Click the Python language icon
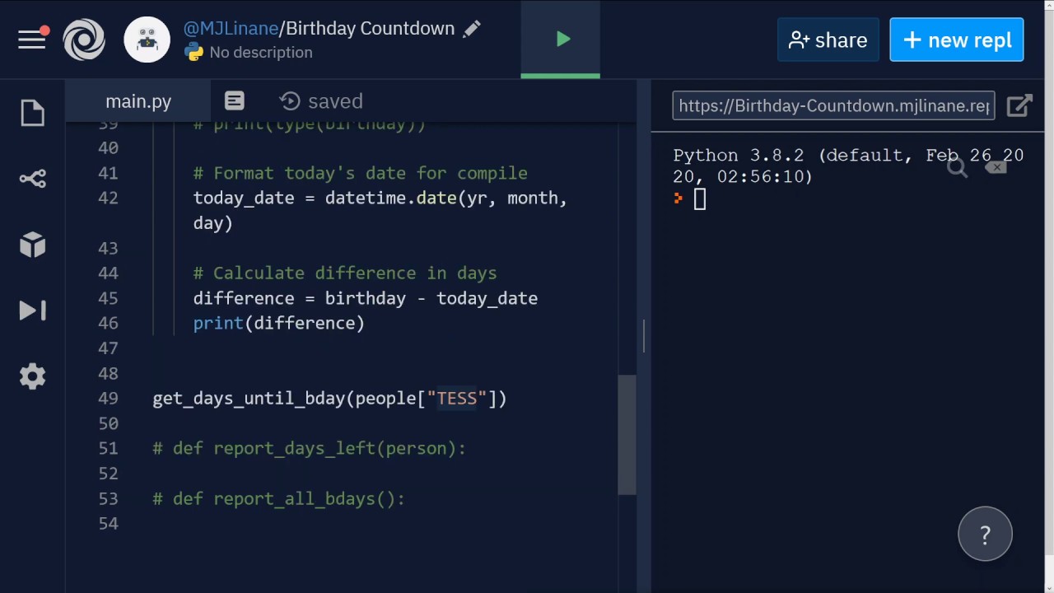The height and width of the screenshot is (593, 1054). (194, 53)
